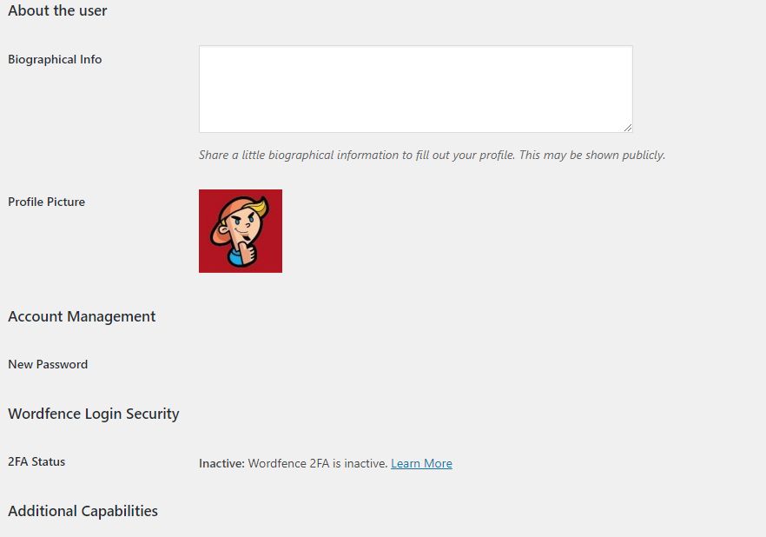Click the biography helper description text
Screen dimensions: 766x537
pos(432,156)
